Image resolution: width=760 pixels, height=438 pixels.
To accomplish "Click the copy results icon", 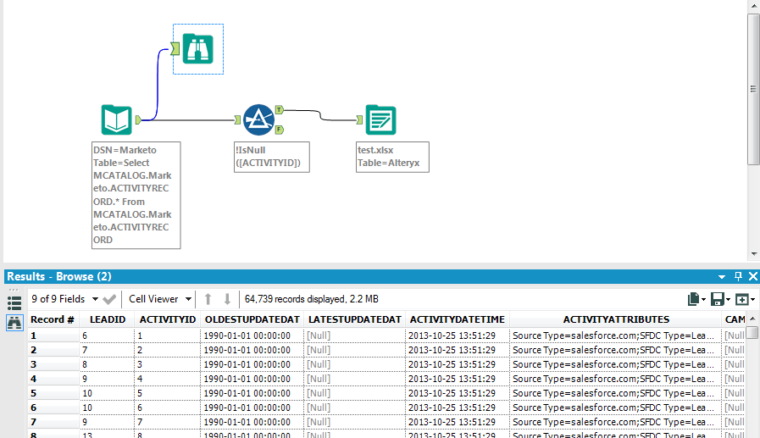I will (696, 299).
